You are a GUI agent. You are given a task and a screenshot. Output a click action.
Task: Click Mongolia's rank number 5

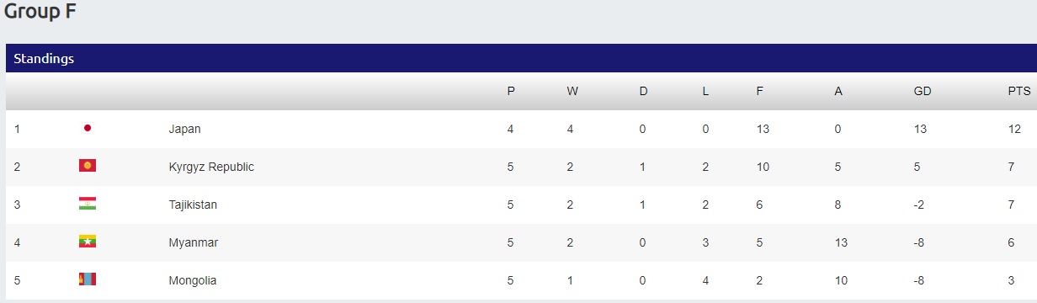point(17,280)
